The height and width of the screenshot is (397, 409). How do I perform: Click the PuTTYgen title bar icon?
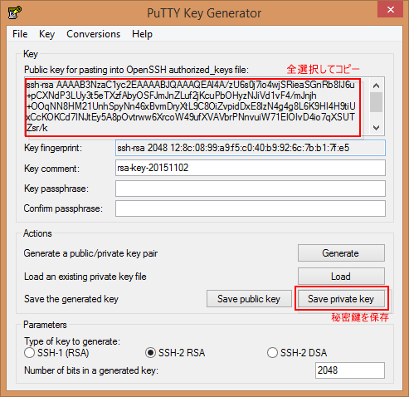[15, 12]
